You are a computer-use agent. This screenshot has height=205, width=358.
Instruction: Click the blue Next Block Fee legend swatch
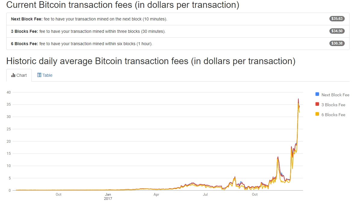317,94
